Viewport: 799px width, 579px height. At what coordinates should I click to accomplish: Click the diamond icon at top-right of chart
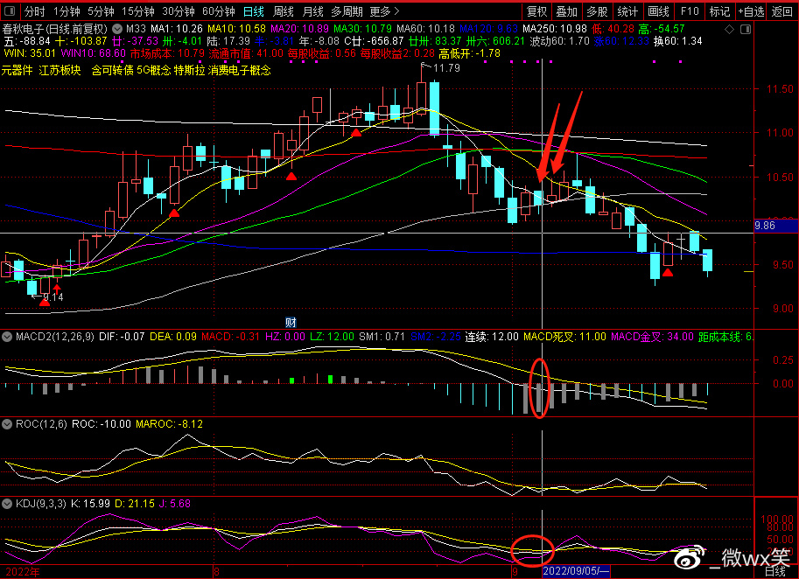point(731,29)
